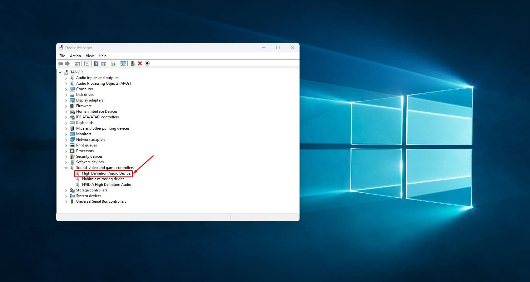Viewport: 530px width, 282px height.
Task: Select the TANVIR computer name
Action: (77, 72)
